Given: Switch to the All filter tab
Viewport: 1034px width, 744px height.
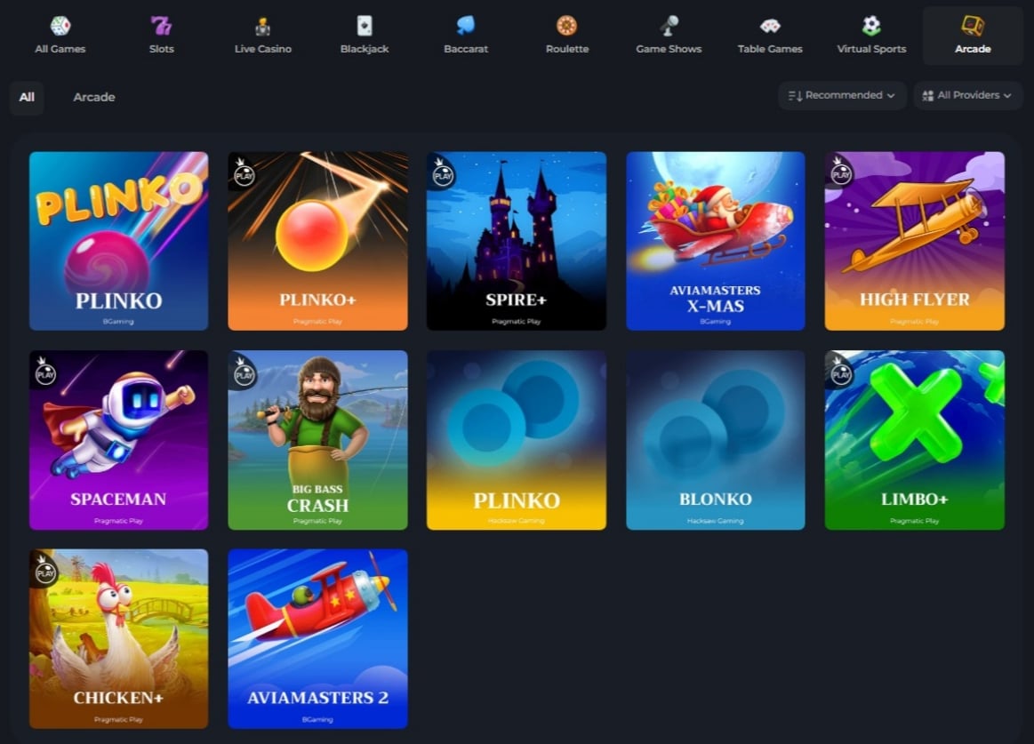Looking at the screenshot, I should pos(27,98).
